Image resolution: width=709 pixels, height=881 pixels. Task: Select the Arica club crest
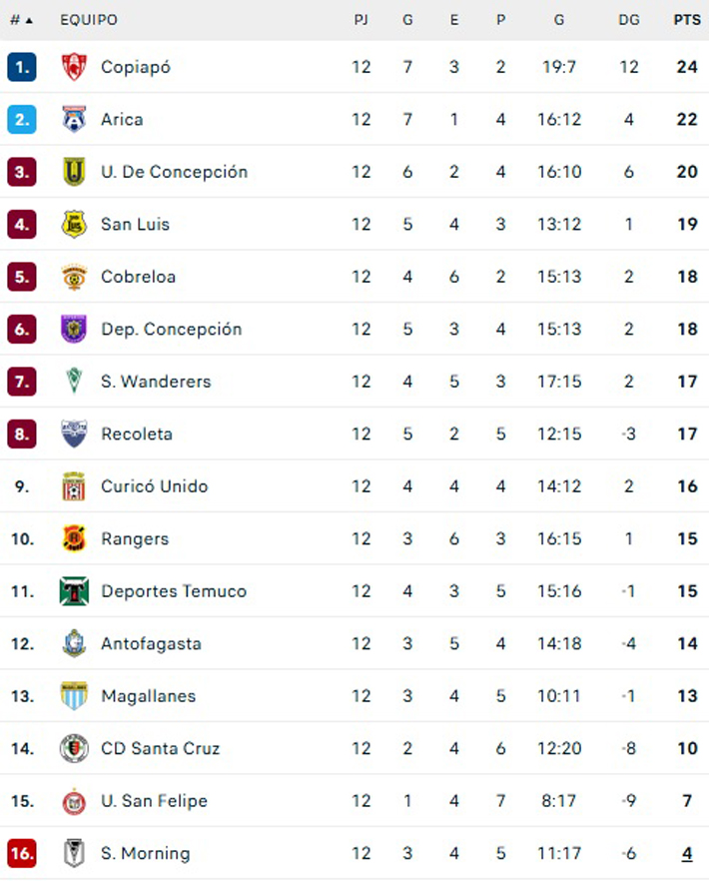tap(74, 119)
